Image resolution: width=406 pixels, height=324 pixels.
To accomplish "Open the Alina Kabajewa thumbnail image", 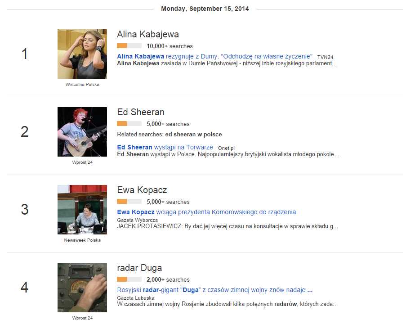I will [x=82, y=54].
